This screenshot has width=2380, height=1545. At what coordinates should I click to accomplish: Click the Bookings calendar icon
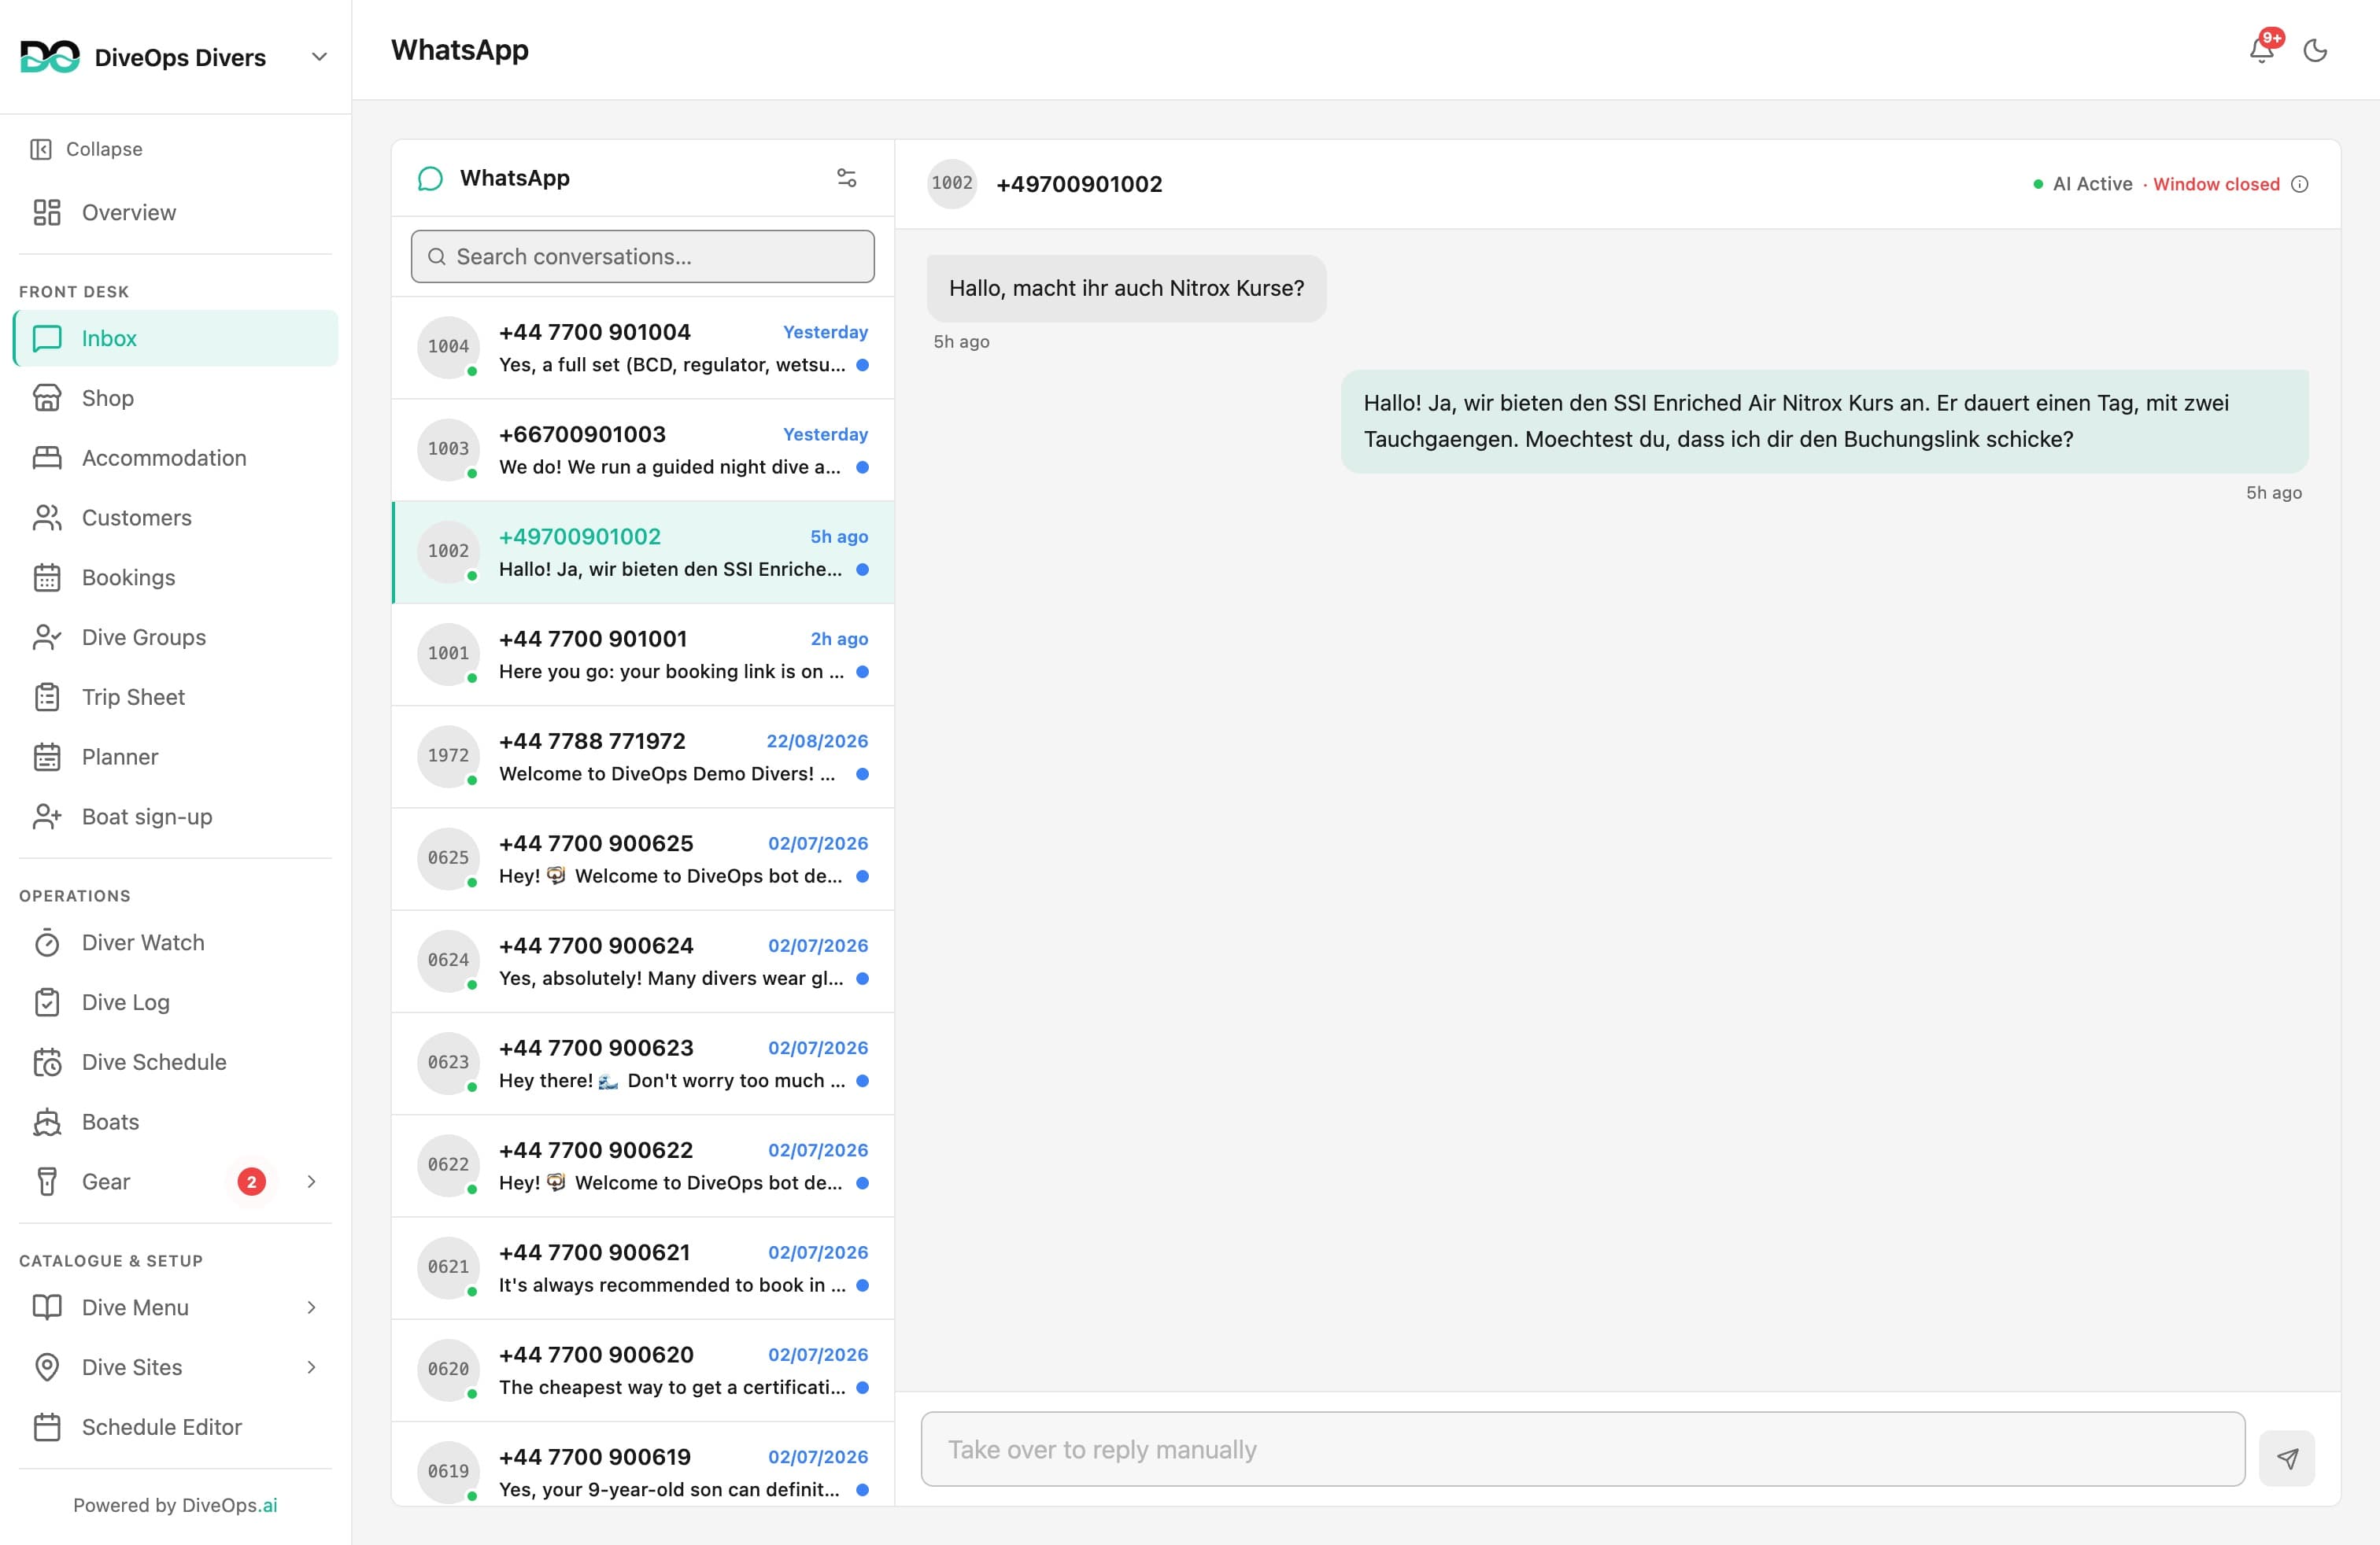47,577
